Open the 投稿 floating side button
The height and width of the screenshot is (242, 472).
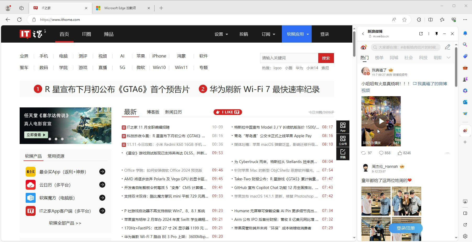(x=343, y=154)
